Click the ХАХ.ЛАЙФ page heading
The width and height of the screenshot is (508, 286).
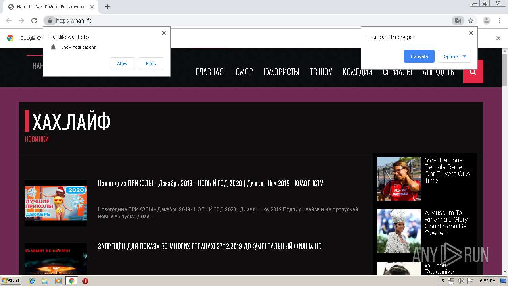point(71,122)
